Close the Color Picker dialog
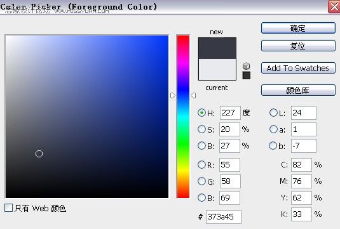This screenshot has width=340, height=229. pos(334,7)
